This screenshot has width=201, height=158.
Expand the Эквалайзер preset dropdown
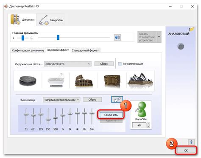click(x=61, y=100)
